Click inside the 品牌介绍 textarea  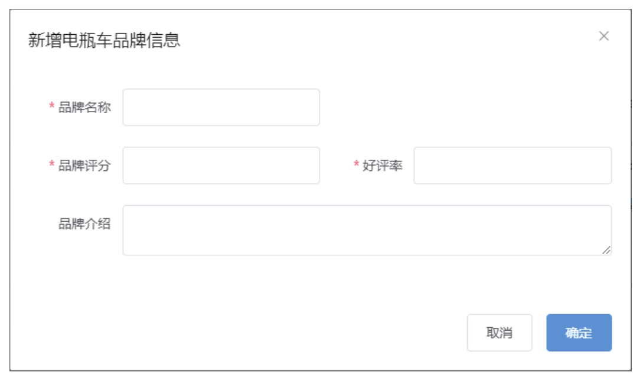[366, 230]
